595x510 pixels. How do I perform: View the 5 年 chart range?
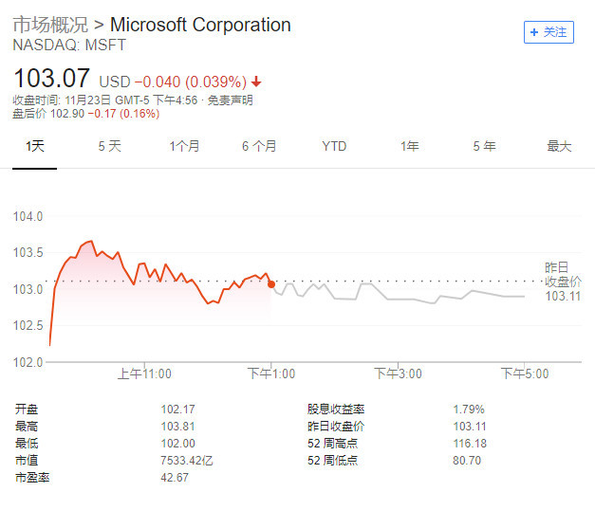coord(484,146)
